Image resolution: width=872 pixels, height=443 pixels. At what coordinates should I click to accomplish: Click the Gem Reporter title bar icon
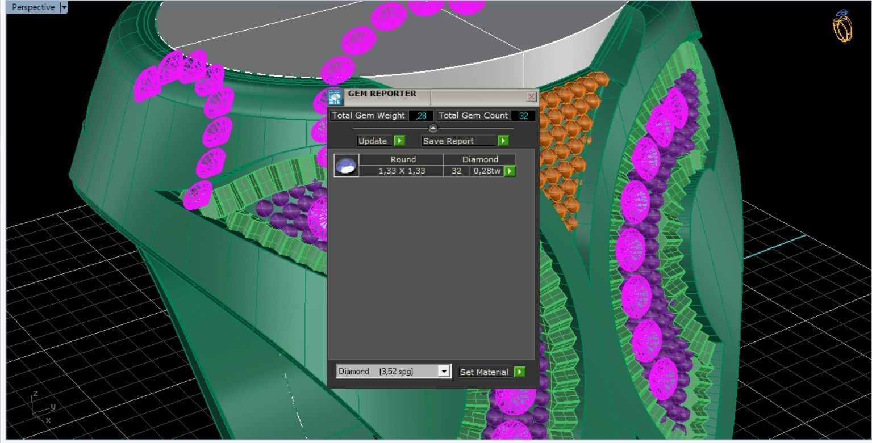[335, 97]
